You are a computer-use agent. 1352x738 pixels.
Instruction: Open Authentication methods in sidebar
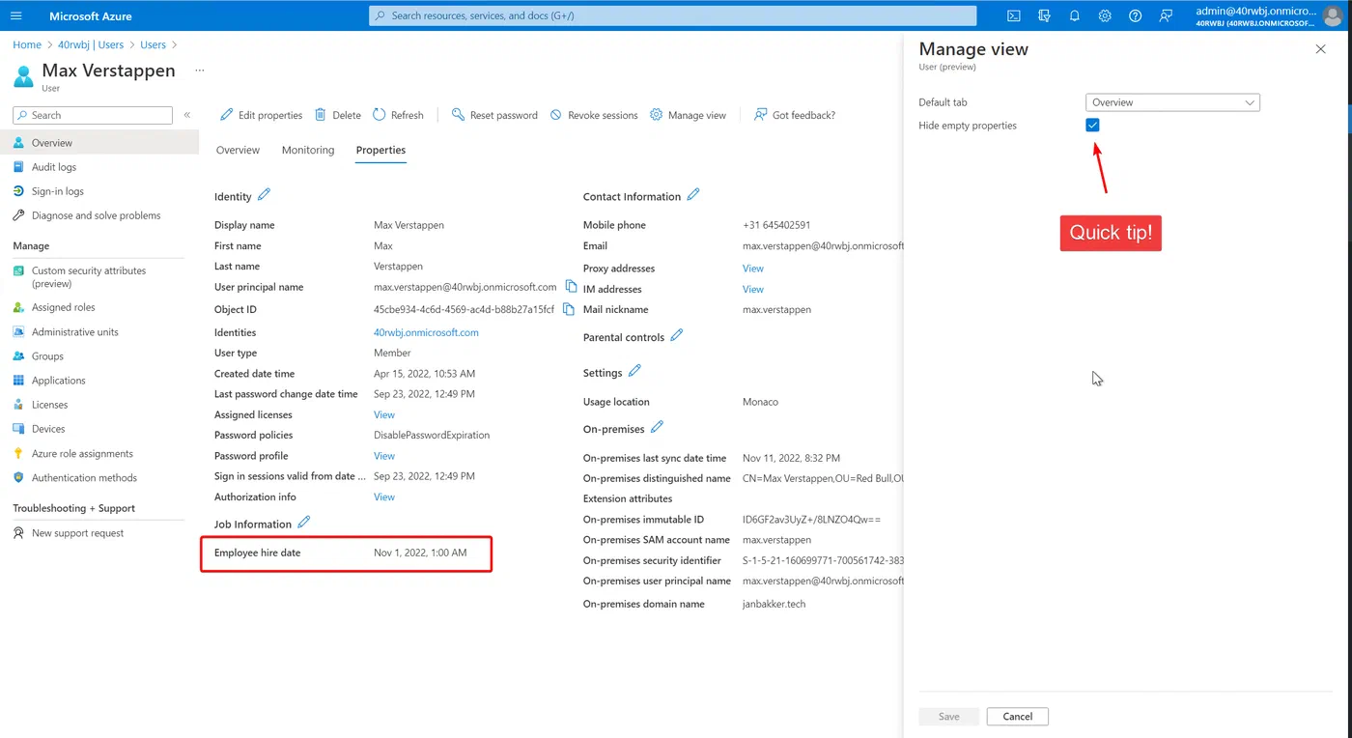[x=84, y=478]
